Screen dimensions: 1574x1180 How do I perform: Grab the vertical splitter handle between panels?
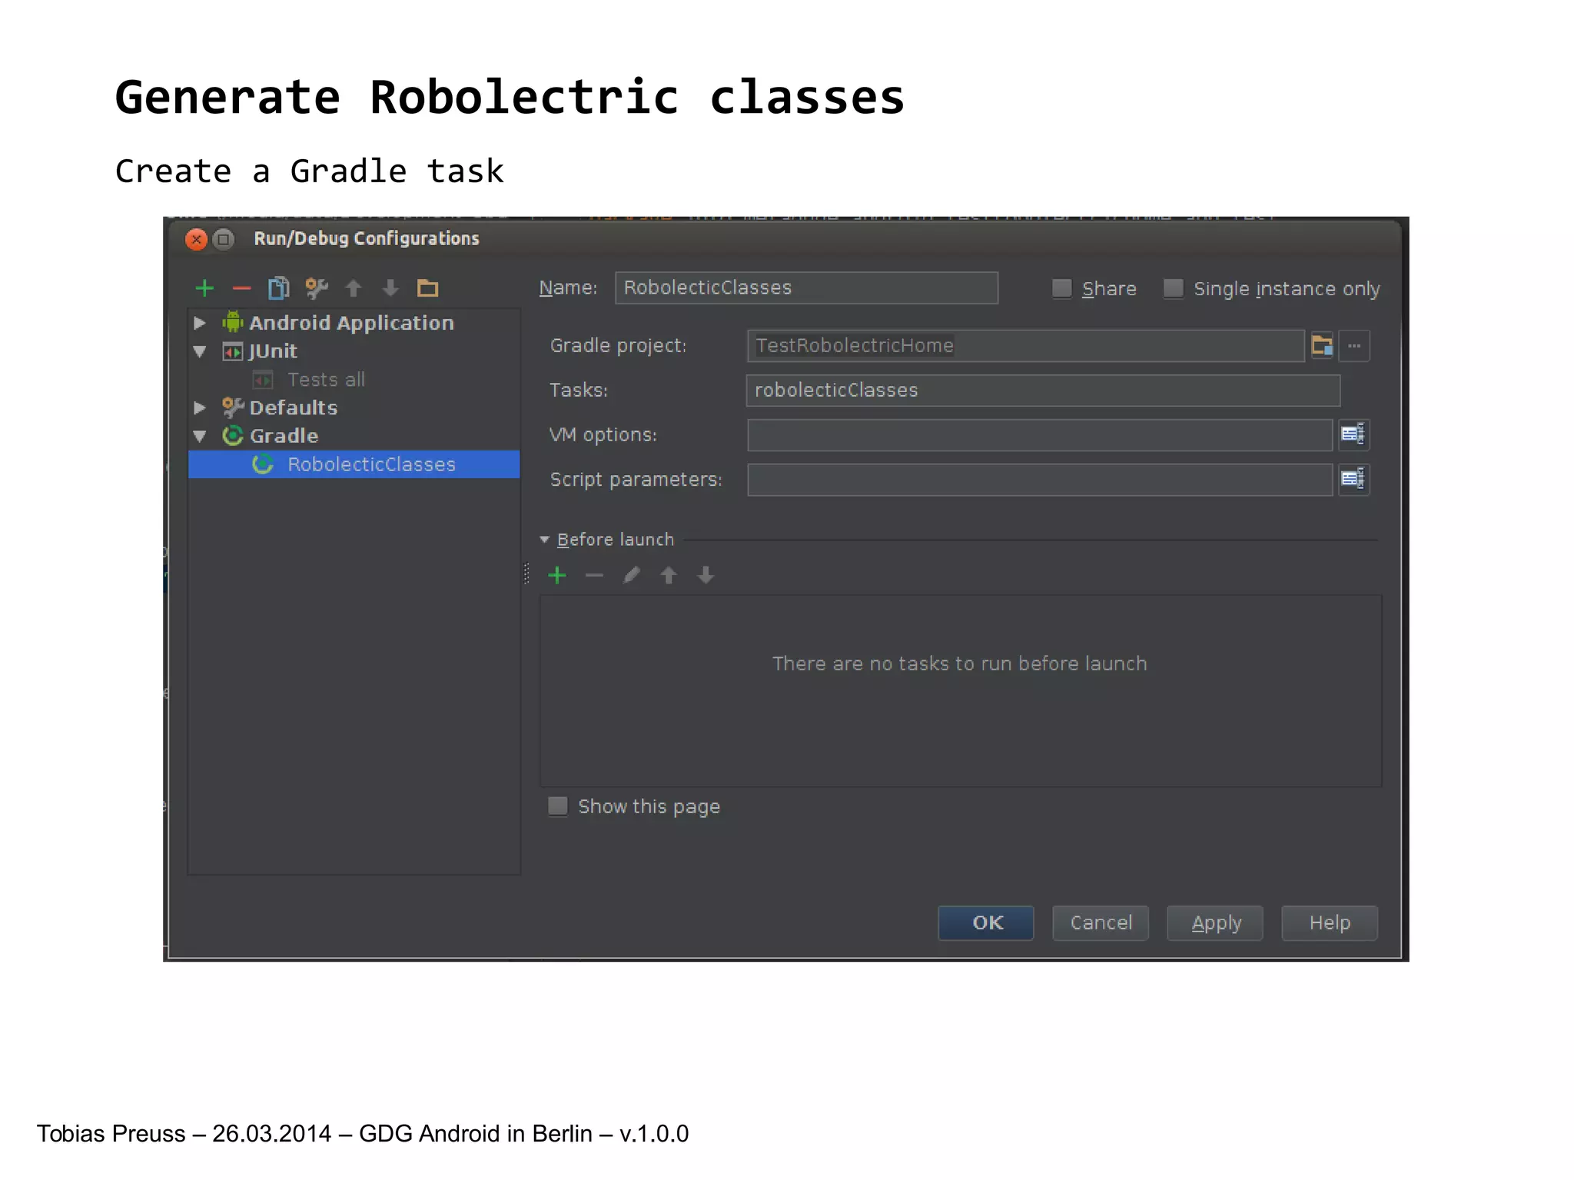(526, 573)
